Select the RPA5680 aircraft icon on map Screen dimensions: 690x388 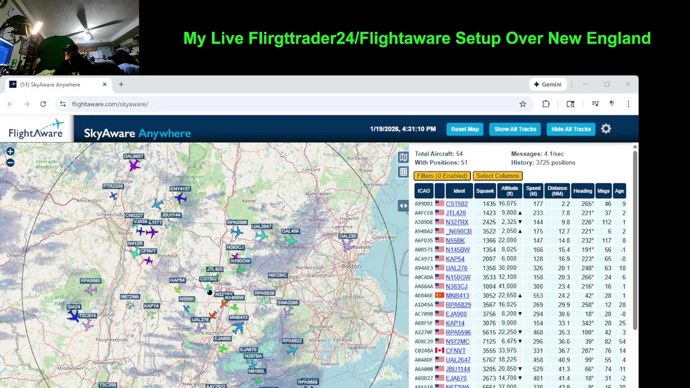coord(91,290)
